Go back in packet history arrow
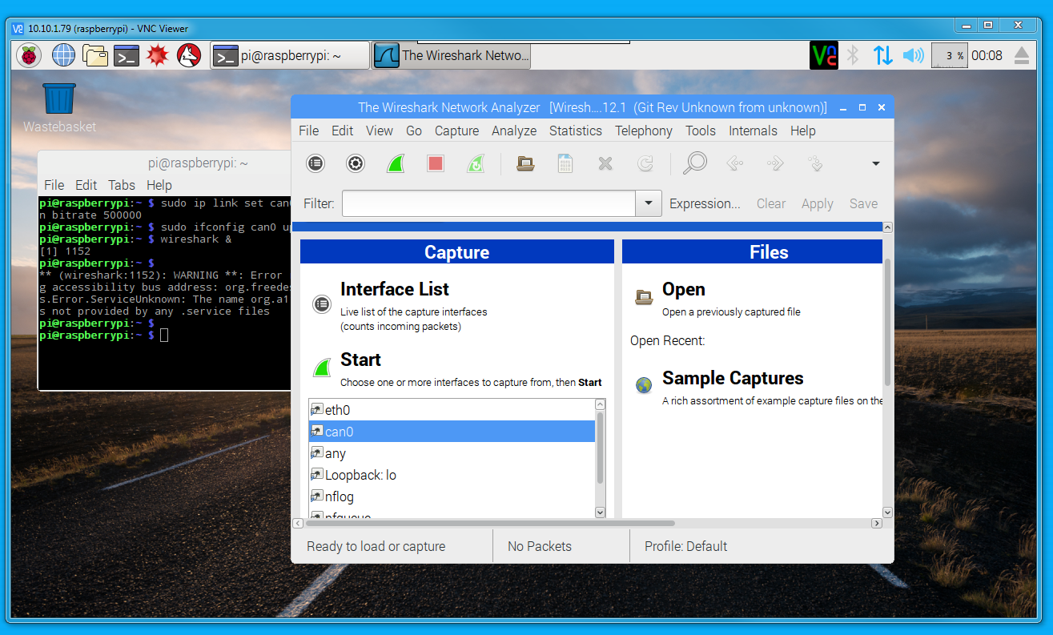The image size is (1053, 635). tap(734, 163)
